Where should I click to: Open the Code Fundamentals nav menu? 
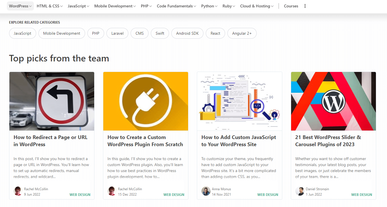click(x=176, y=6)
